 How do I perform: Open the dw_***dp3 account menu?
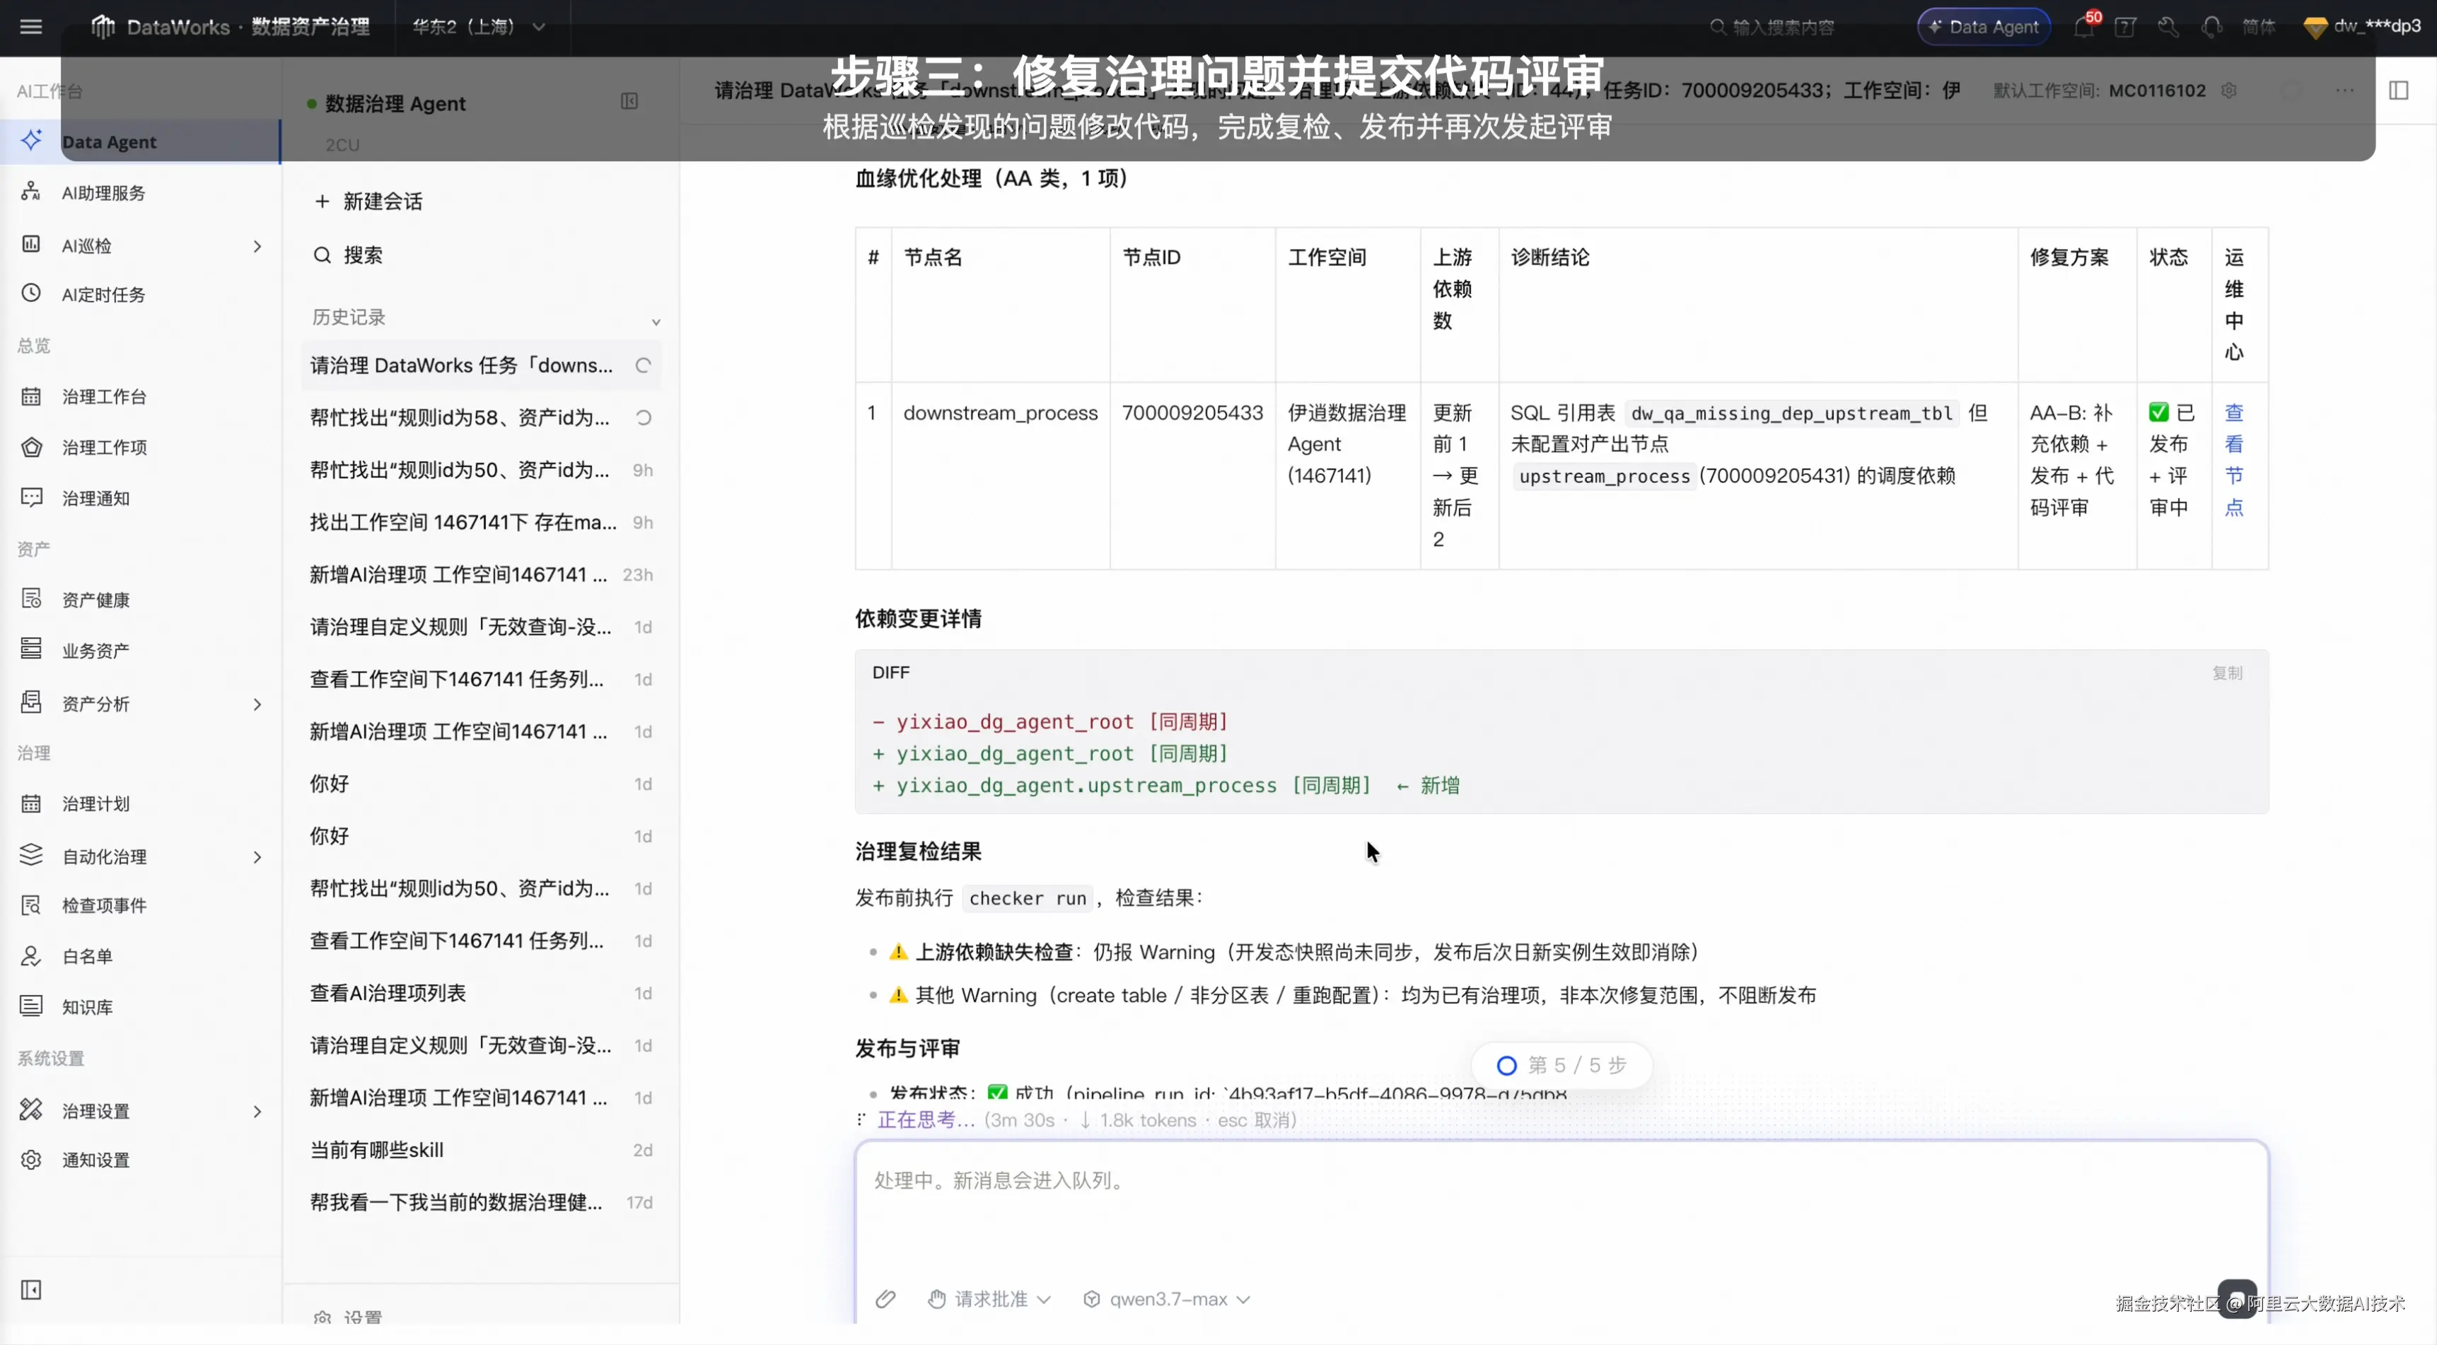pyautogui.click(x=2362, y=26)
